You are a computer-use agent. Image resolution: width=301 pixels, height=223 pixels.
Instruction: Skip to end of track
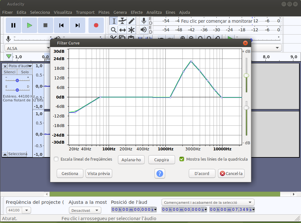coord(77,25)
